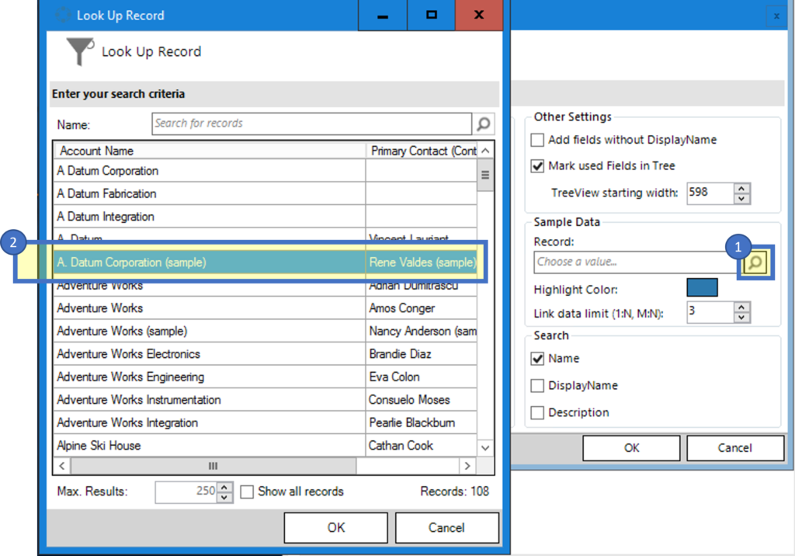Toggle Add fields without DisplayName
This screenshot has height=556, width=795.
[536, 139]
